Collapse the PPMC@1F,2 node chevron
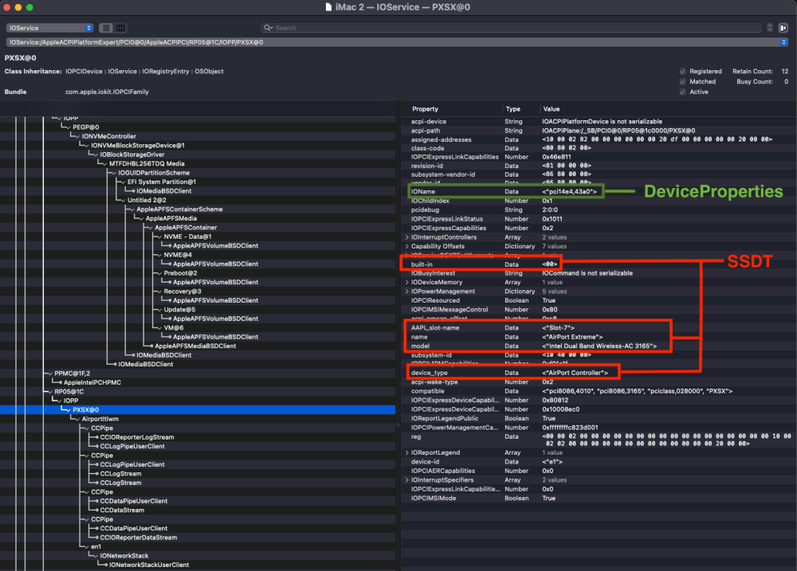Viewport: 797px width, 571px height. (49, 373)
